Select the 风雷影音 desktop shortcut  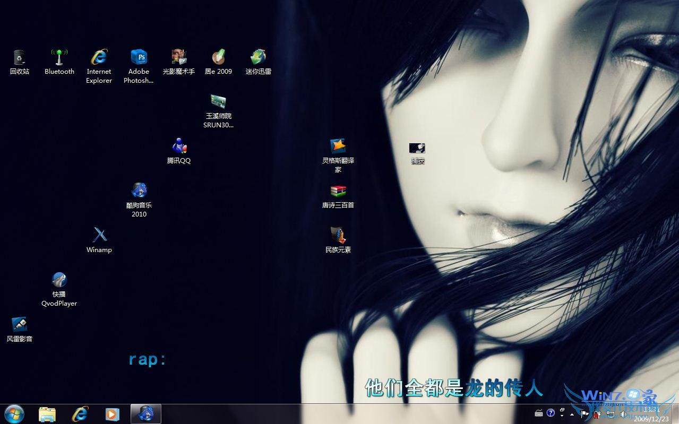click(20, 330)
